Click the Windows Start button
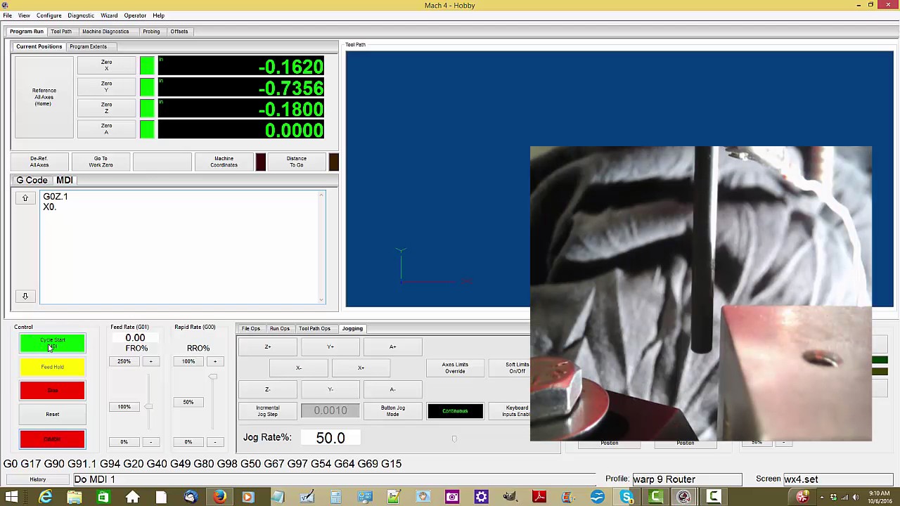This screenshot has height=506, width=900. [x=12, y=497]
